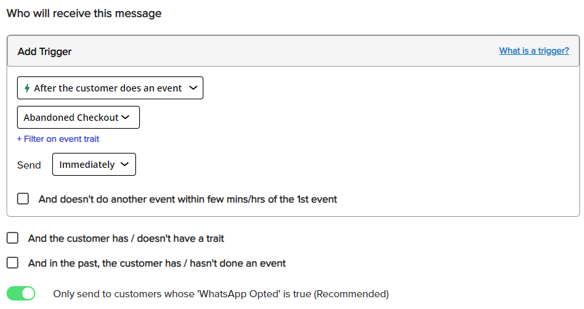Click the 'Only send to customers whose WhatsApp Opted' text
Screen dimensions: 584x309
[x=221, y=294]
